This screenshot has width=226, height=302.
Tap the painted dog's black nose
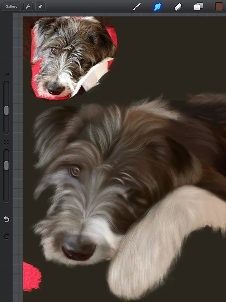click(79, 248)
